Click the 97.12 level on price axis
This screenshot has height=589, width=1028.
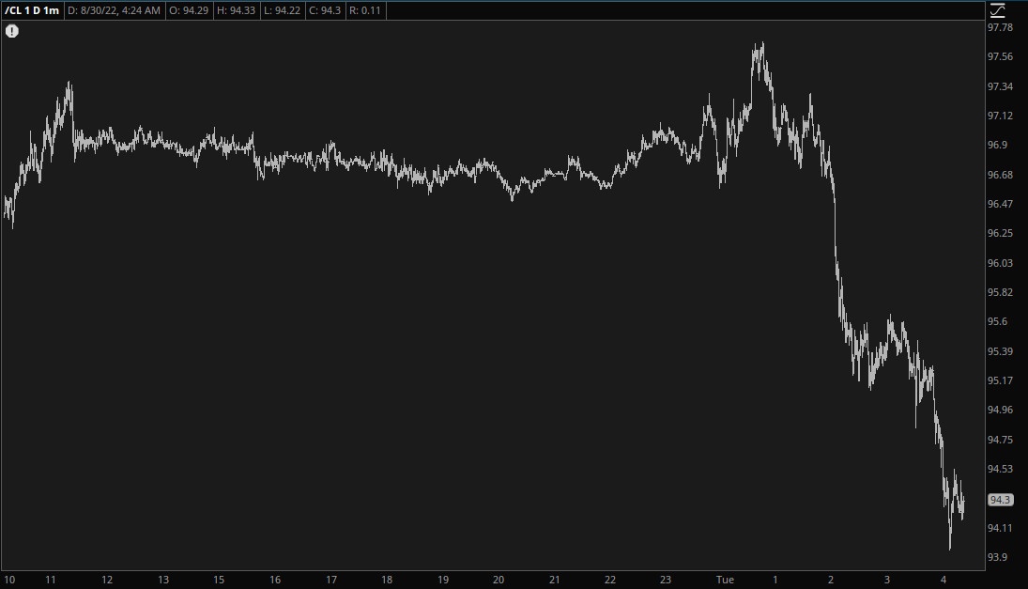pyautogui.click(x=1000, y=116)
